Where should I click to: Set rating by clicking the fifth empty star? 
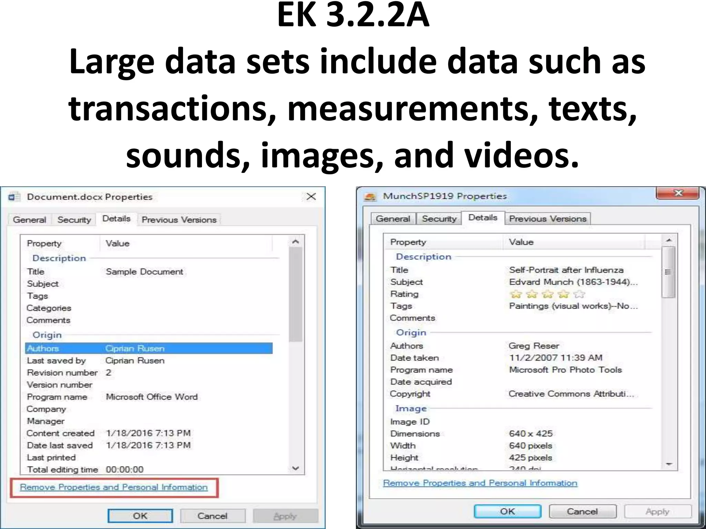[x=579, y=294]
